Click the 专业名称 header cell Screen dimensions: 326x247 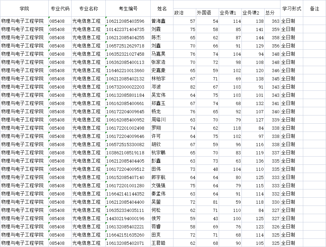point(88,9)
